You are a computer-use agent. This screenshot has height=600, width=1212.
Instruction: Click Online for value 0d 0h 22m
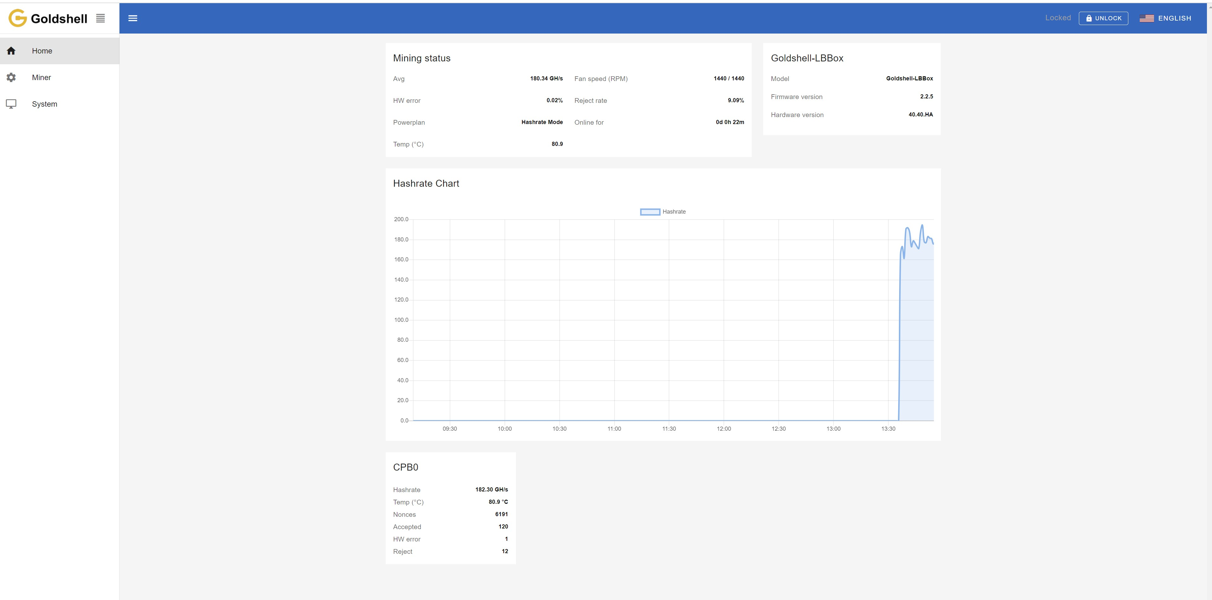730,122
